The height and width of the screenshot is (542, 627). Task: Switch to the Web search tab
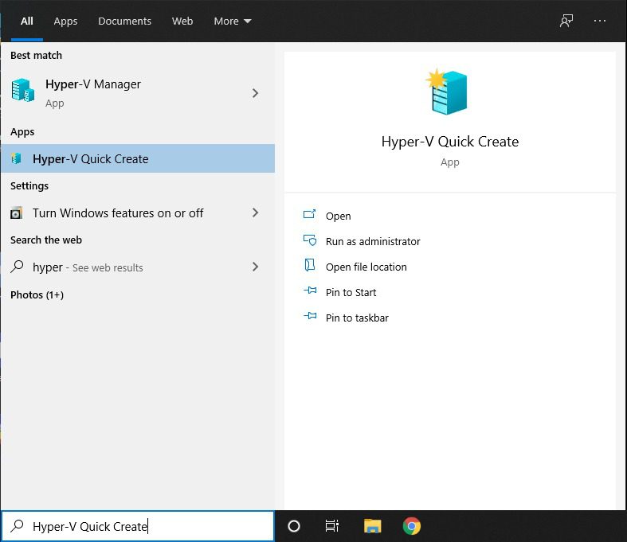click(x=182, y=21)
